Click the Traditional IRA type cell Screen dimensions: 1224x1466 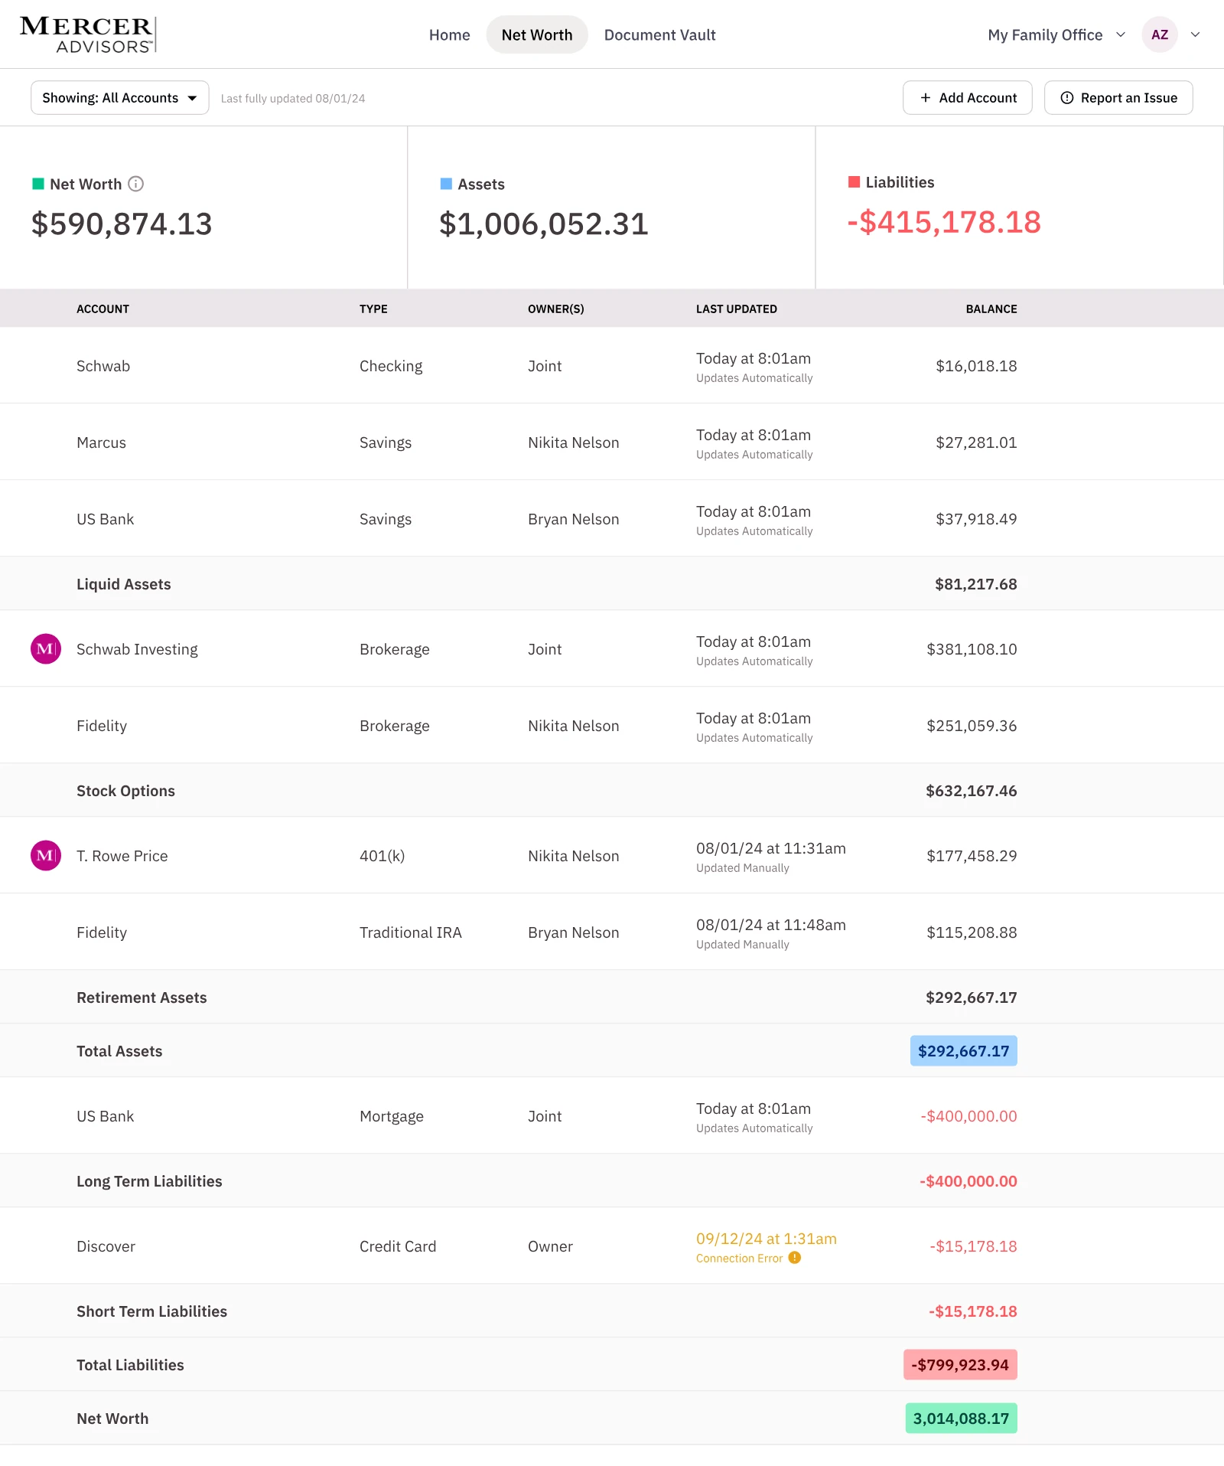pyautogui.click(x=411, y=932)
